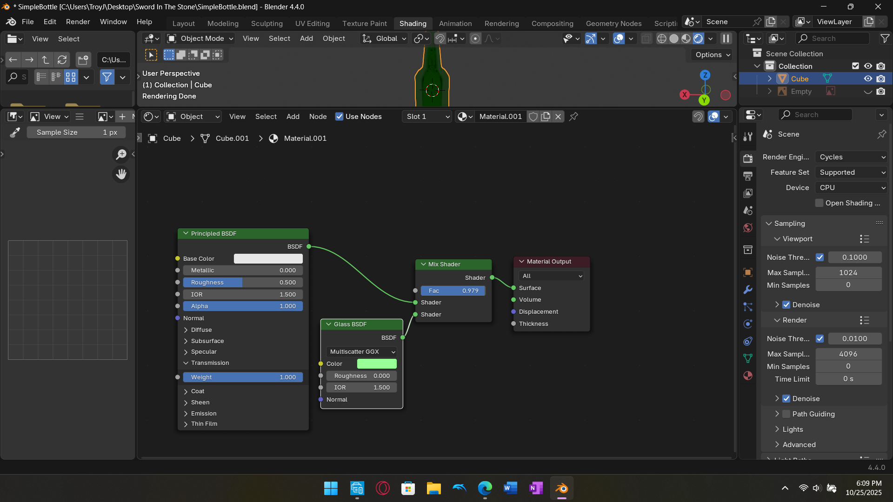Toggle fake user shield for Material.001
Viewport: 893px width, 502px height.
pyautogui.click(x=533, y=117)
